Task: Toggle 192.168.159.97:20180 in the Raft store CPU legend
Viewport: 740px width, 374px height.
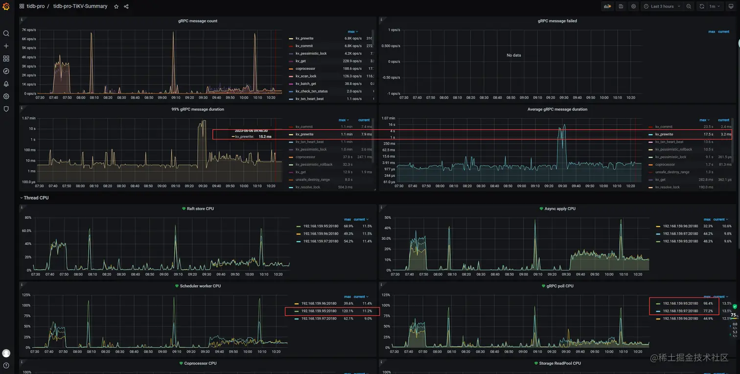Action: pos(321,241)
